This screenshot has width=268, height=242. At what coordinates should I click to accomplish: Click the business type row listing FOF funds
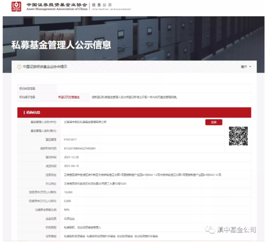click(x=111, y=236)
